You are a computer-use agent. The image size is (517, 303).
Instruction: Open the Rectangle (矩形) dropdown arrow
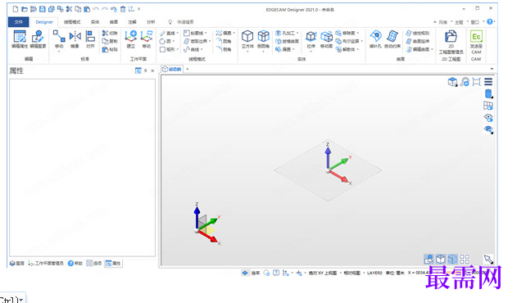click(178, 49)
